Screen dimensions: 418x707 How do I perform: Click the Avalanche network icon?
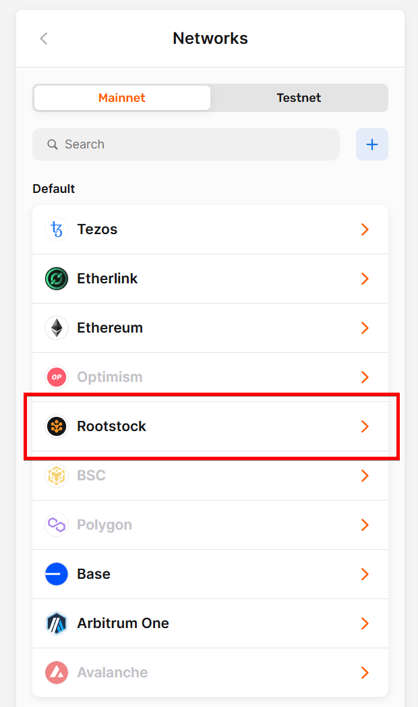(x=57, y=673)
